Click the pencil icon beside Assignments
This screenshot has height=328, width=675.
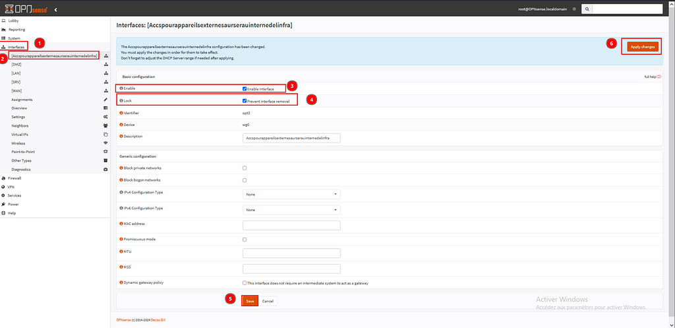tap(105, 100)
